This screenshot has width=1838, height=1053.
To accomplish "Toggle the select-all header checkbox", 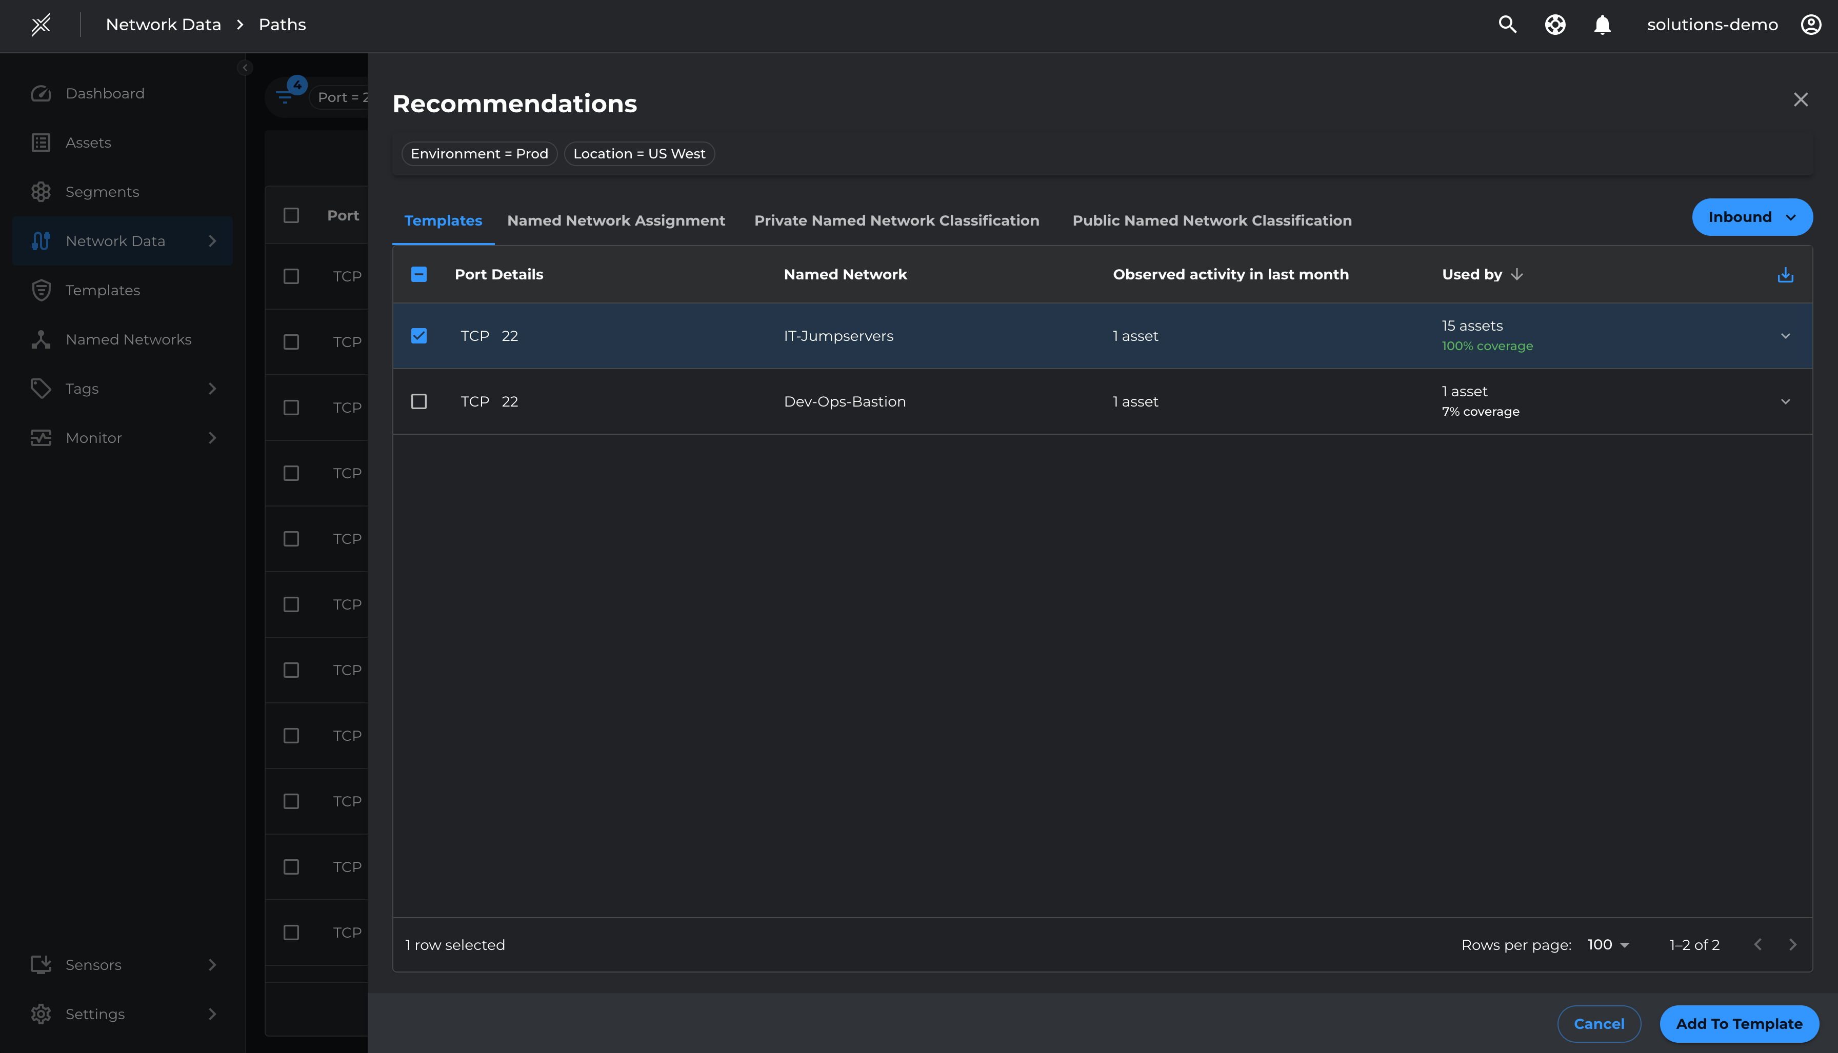I will 419,274.
